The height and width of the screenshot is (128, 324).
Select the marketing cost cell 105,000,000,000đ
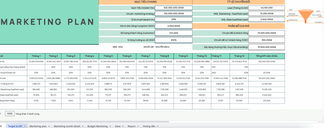[174, 14]
